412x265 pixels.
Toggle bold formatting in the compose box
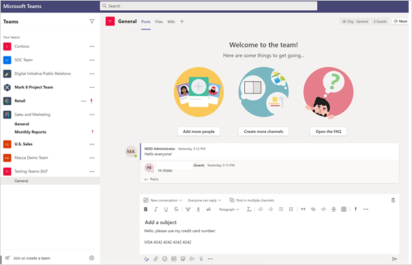[x=145, y=209]
